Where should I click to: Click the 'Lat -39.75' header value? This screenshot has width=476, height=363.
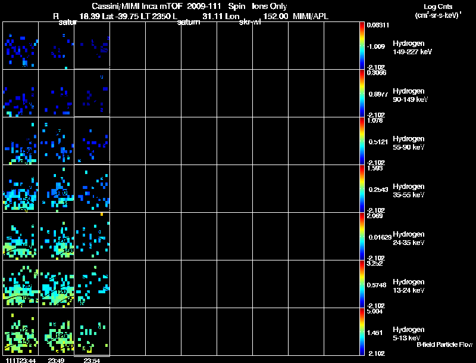pos(120,16)
